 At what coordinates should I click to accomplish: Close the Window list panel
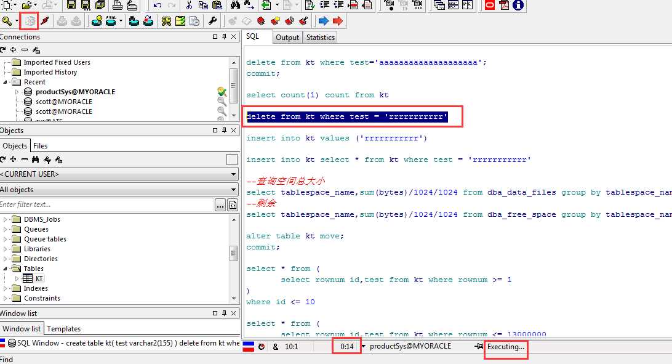tap(234, 313)
